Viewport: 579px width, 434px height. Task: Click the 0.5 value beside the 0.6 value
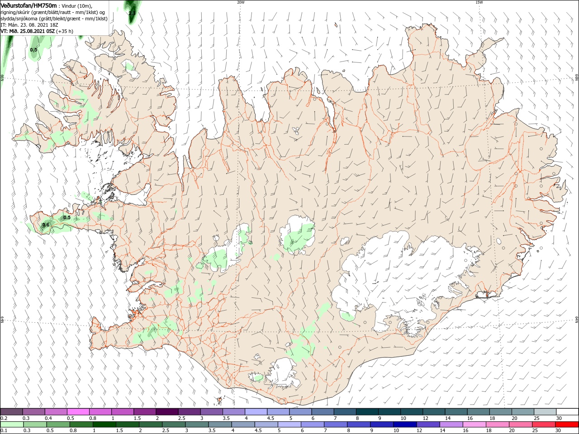(67, 217)
